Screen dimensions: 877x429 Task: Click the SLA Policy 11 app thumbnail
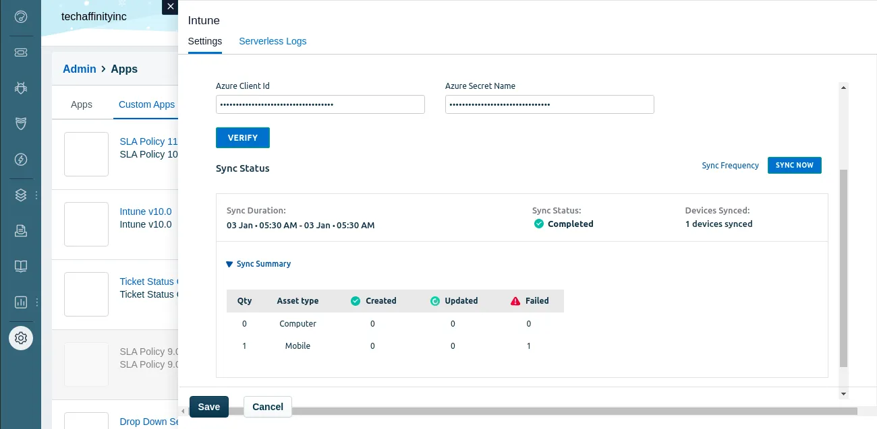click(86, 154)
